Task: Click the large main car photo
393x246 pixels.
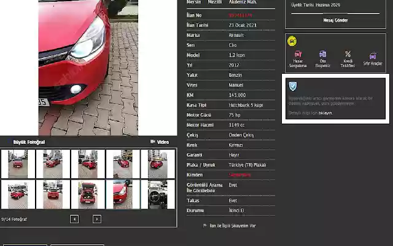Action: click(88, 68)
